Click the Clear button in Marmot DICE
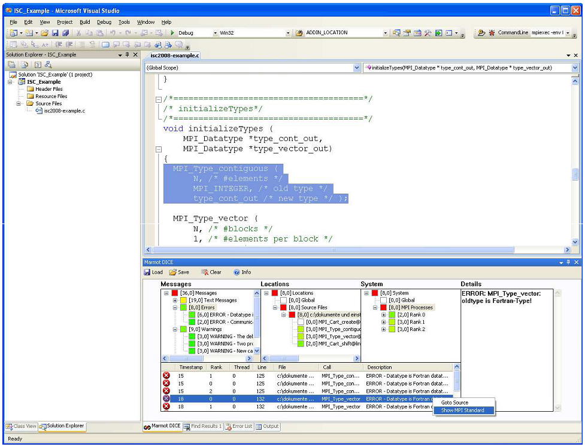This screenshot has height=447, width=585. (211, 273)
